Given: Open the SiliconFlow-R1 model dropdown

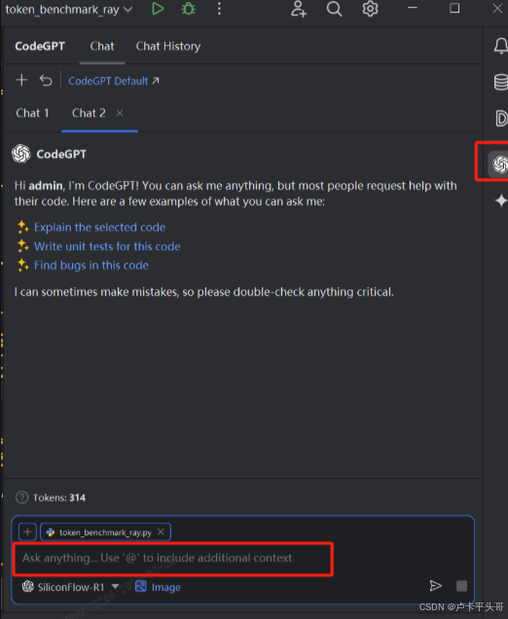Looking at the screenshot, I should point(70,587).
